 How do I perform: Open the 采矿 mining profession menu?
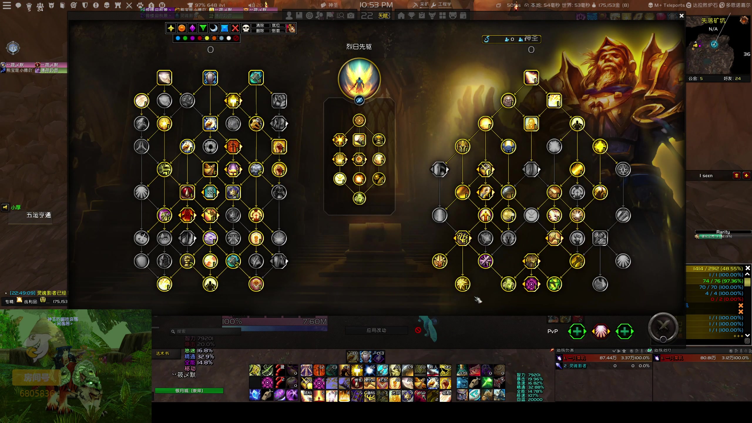(x=421, y=5)
